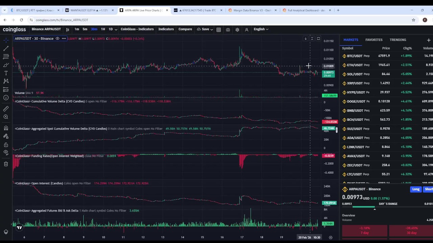Viewport: 433px width, 243px height.
Task: Select the text annotation tool
Action: (x=6, y=73)
